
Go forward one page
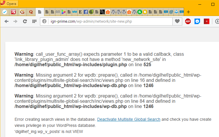pos(15,21)
